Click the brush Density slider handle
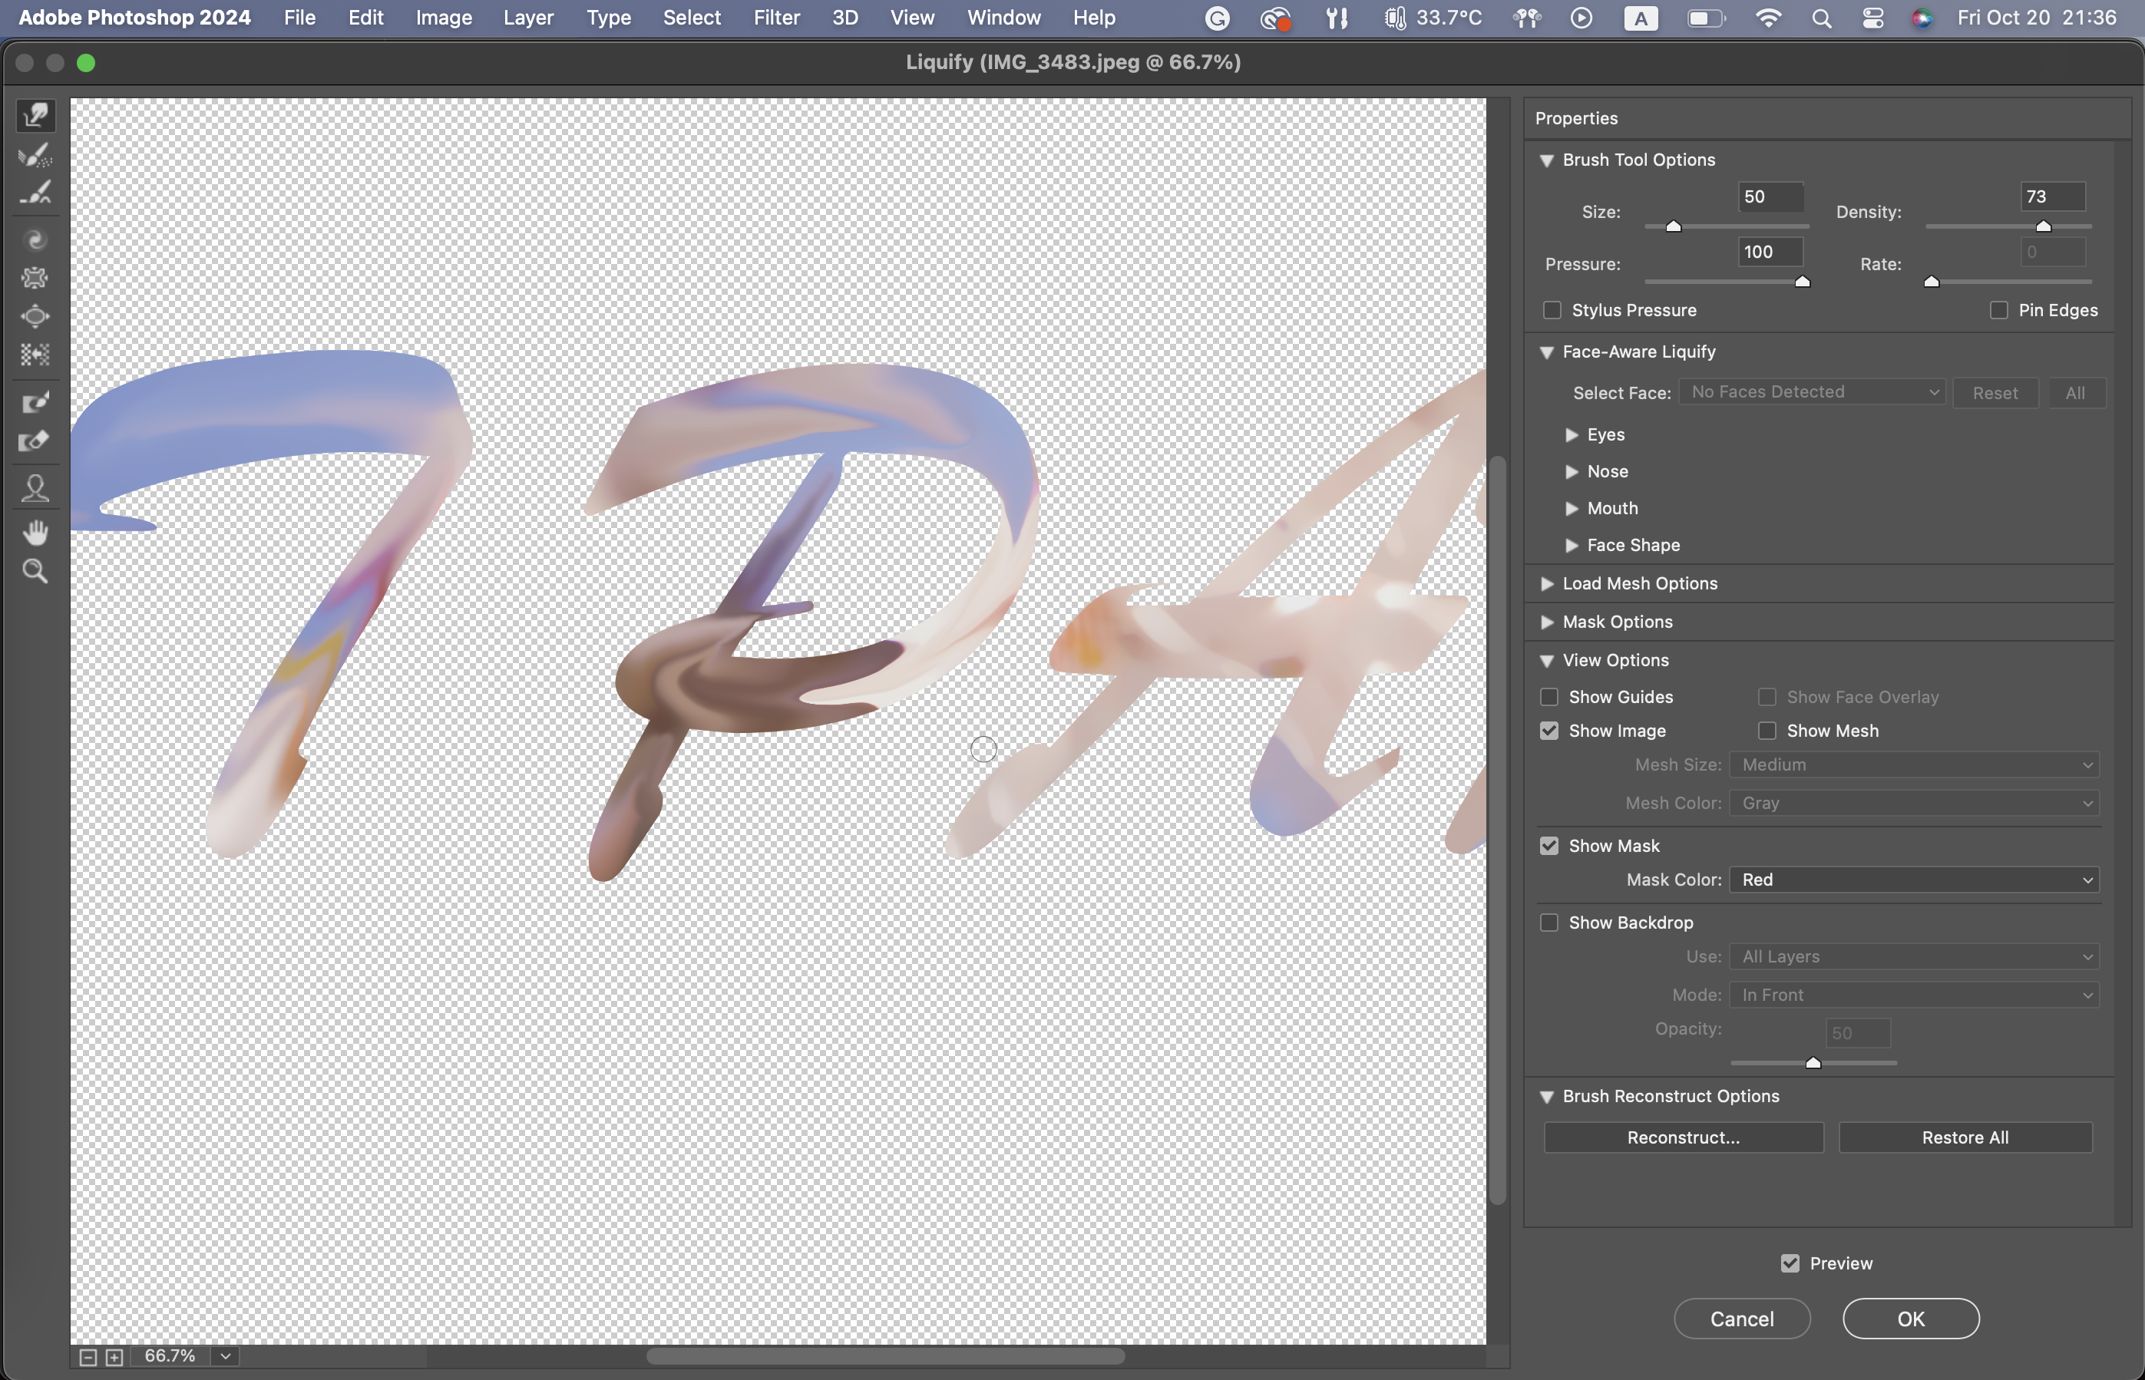The image size is (2145, 1380). (2043, 226)
